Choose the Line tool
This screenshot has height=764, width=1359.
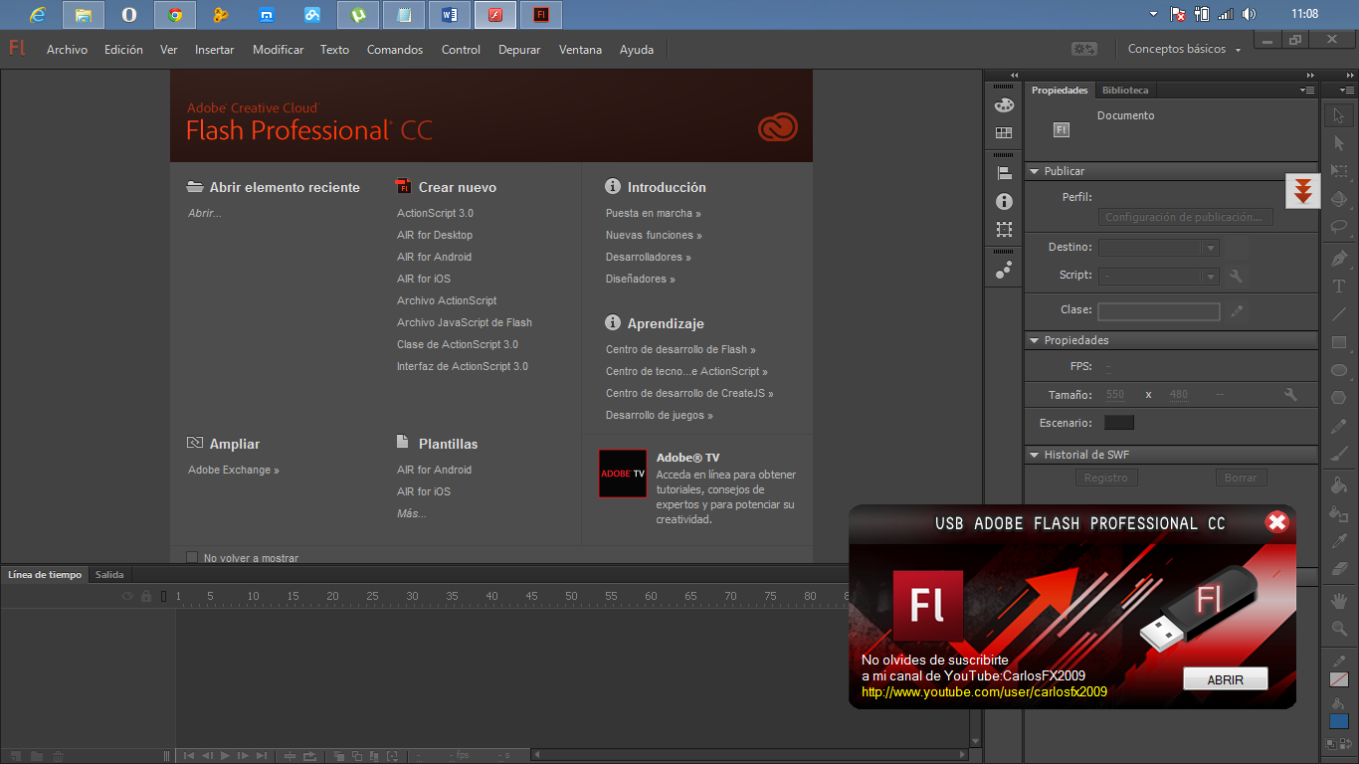point(1339,314)
